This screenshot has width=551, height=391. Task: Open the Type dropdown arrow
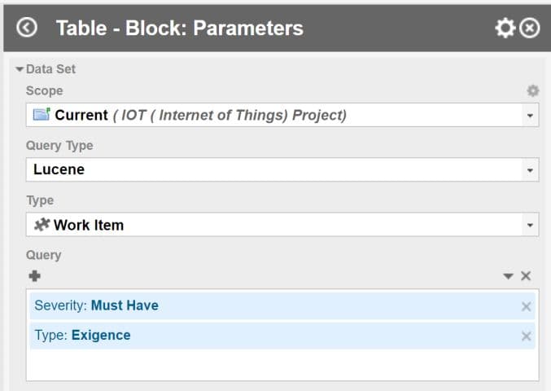pos(531,225)
